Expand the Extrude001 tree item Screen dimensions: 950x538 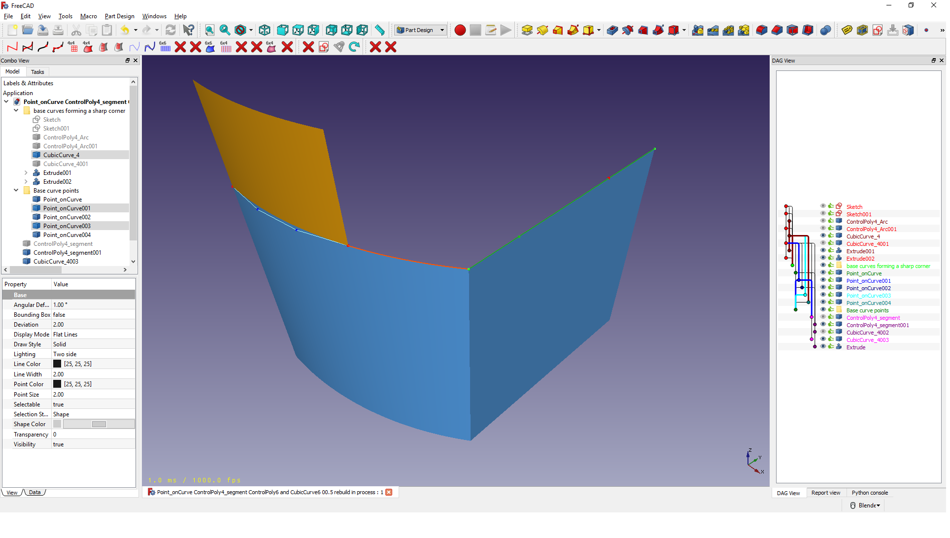point(26,173)
